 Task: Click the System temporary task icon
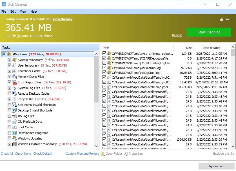[14, 60]
